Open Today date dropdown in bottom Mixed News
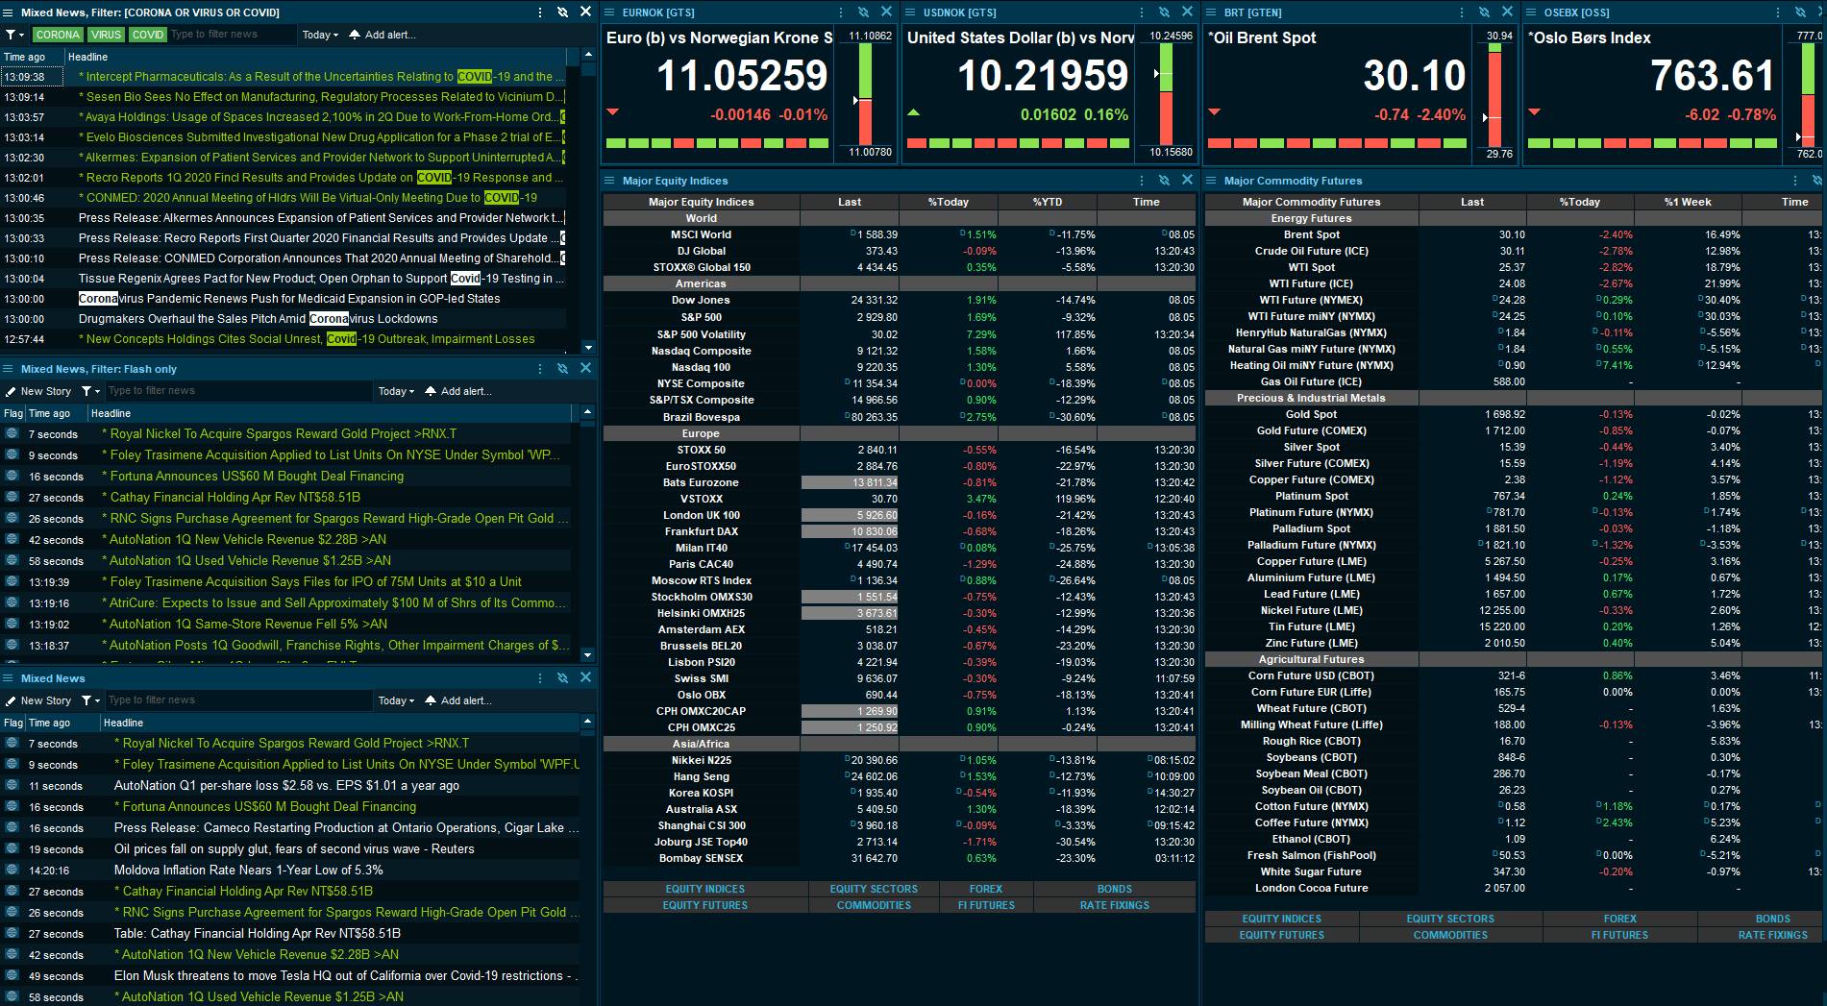The width and height of the screenshot is (1827, 1006). tap(396, 700)
